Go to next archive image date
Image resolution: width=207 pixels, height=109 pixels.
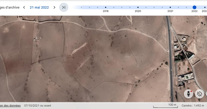tap(54, 7)
